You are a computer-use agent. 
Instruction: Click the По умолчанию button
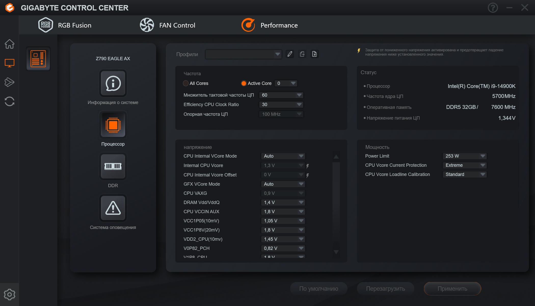[318, 289]
